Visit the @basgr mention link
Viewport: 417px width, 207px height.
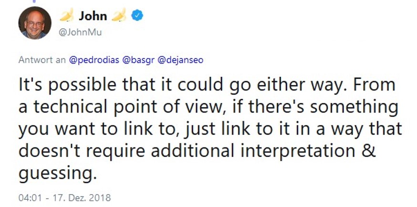click(138, 60)
